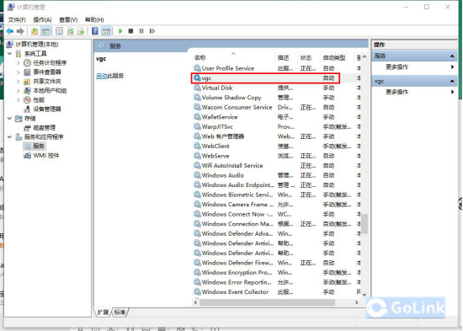Viewport: 463px width, 331px height.
Task: Click the green Start Service play icon
Action: (x=120, y=31)
